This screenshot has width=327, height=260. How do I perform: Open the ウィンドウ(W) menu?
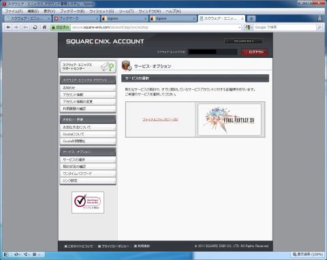(150, 11)
